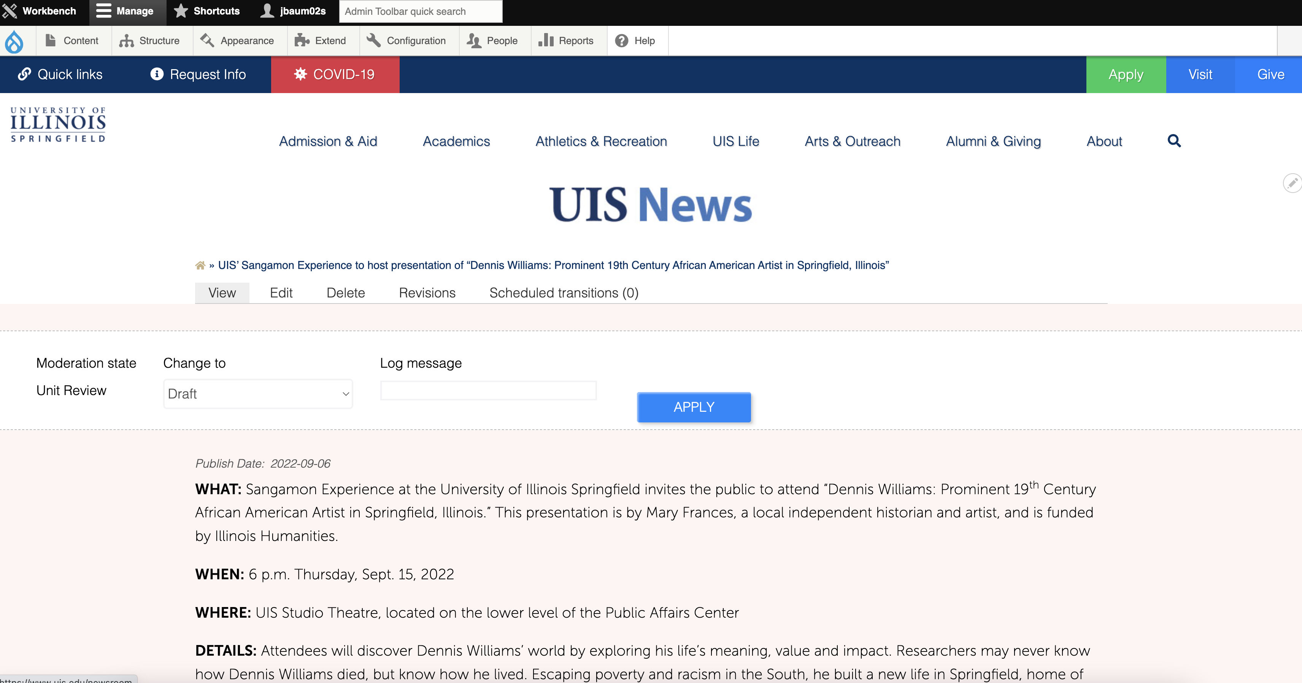Expand the Change to Draft dropdown
Screen dimensions: 1302x683
258,394
